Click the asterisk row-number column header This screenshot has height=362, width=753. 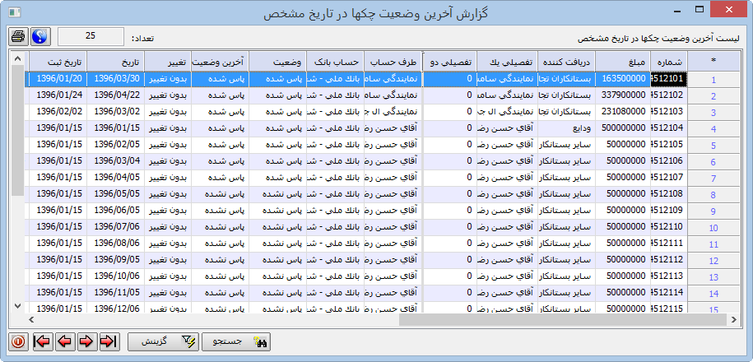pyautogui.click(x=713, y=62)
